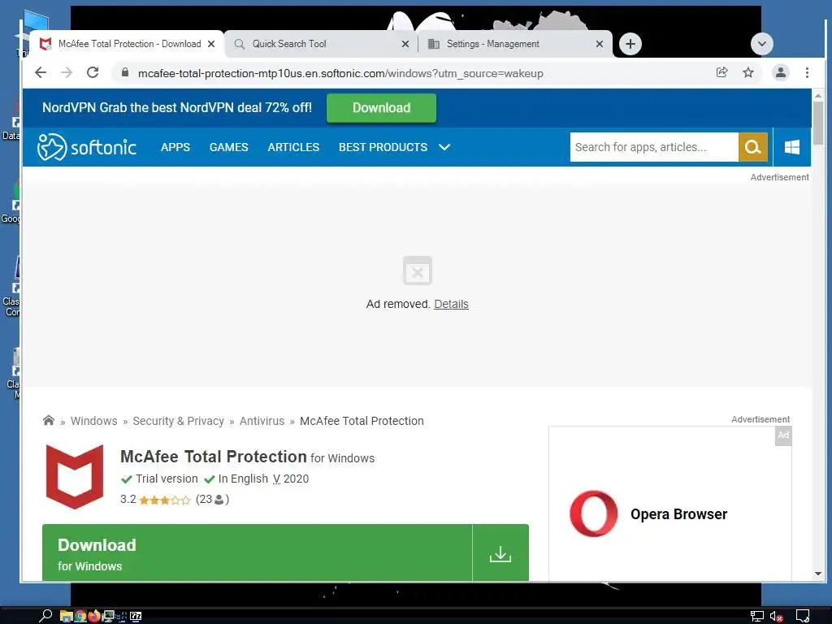Click the McAfee shield logo

[x=75, y=476]
